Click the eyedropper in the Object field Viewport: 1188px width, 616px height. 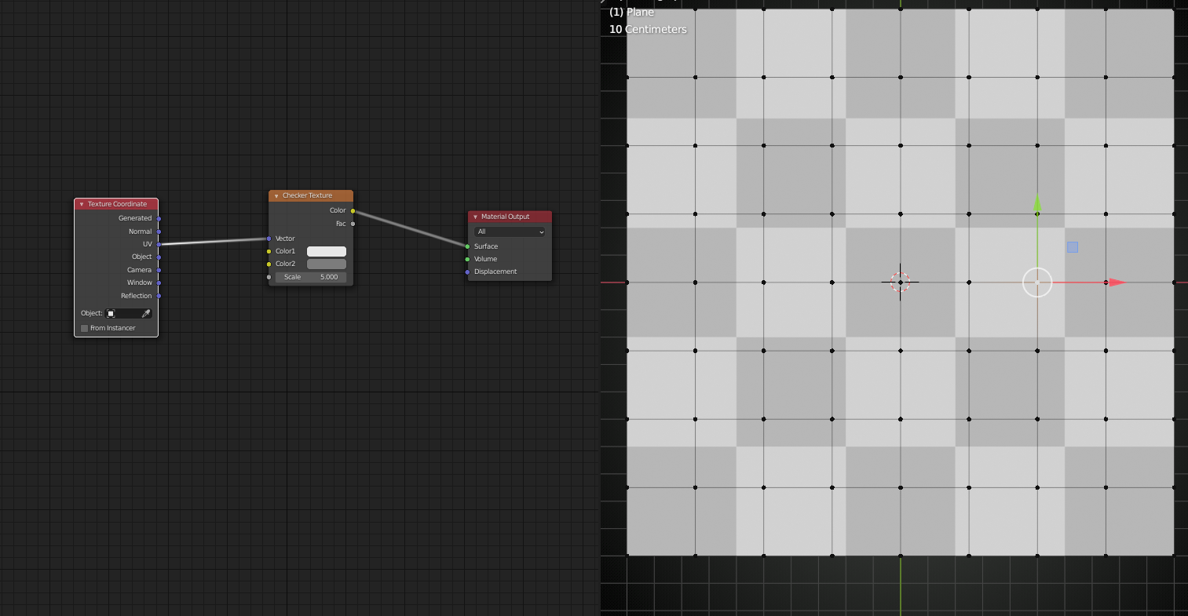tap(145, 313)
